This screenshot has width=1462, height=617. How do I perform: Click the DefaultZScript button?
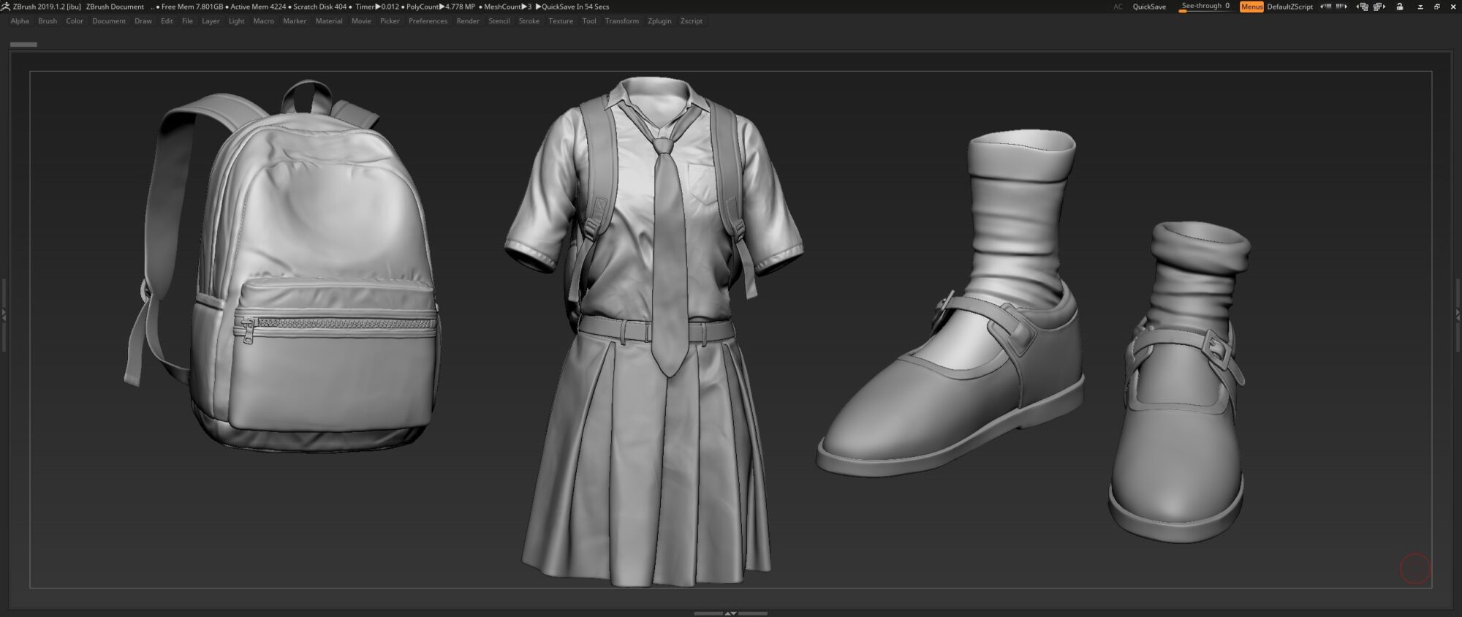pos(1289,7)
